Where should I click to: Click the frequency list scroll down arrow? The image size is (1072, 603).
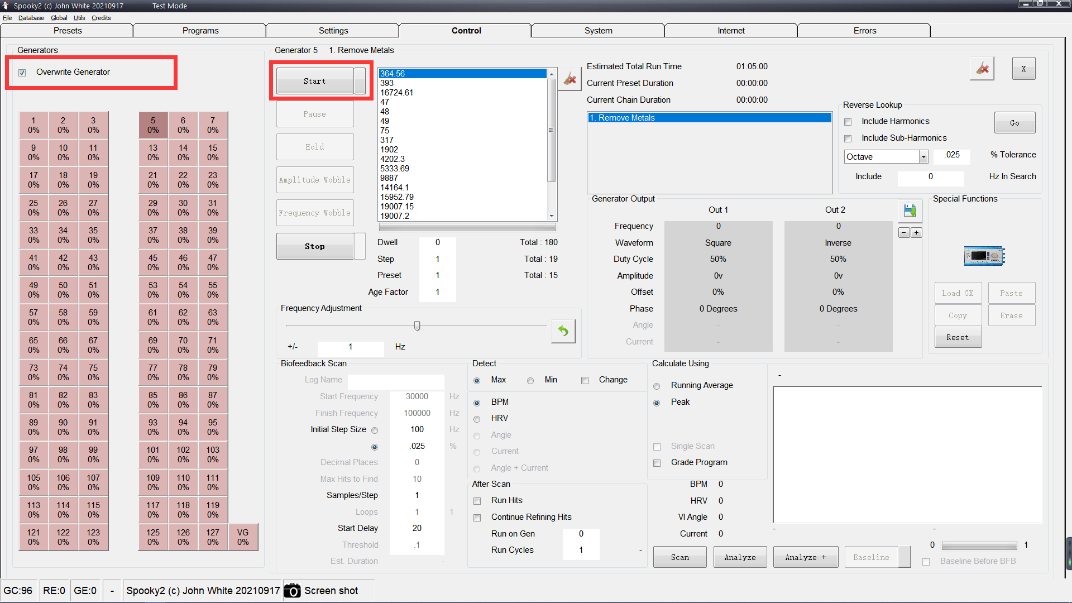[552, 216]
